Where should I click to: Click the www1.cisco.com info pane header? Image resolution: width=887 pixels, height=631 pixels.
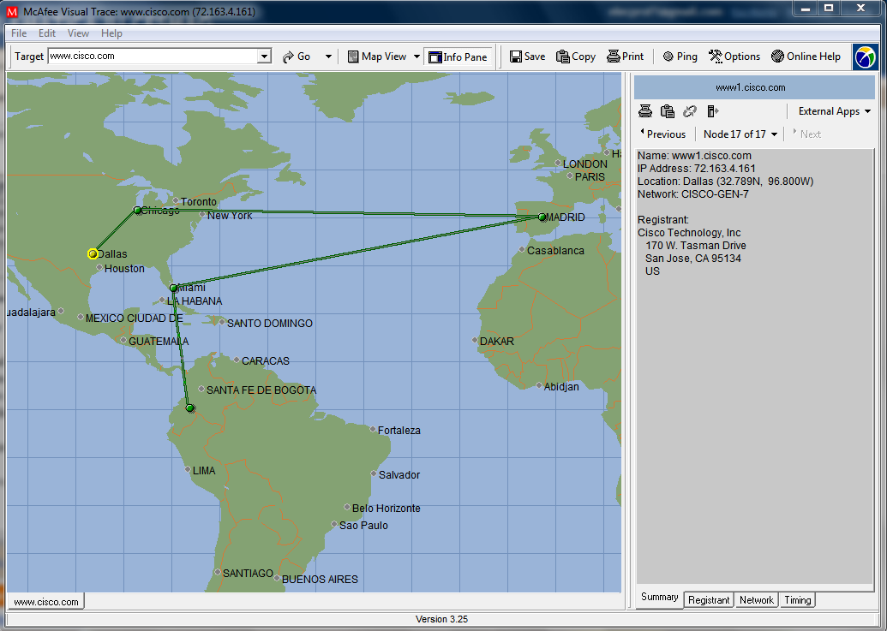point(755,87)
